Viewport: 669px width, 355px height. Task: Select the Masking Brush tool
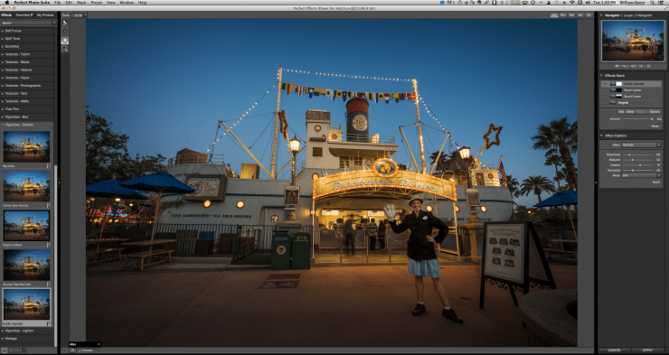click(x=64, y=23)
